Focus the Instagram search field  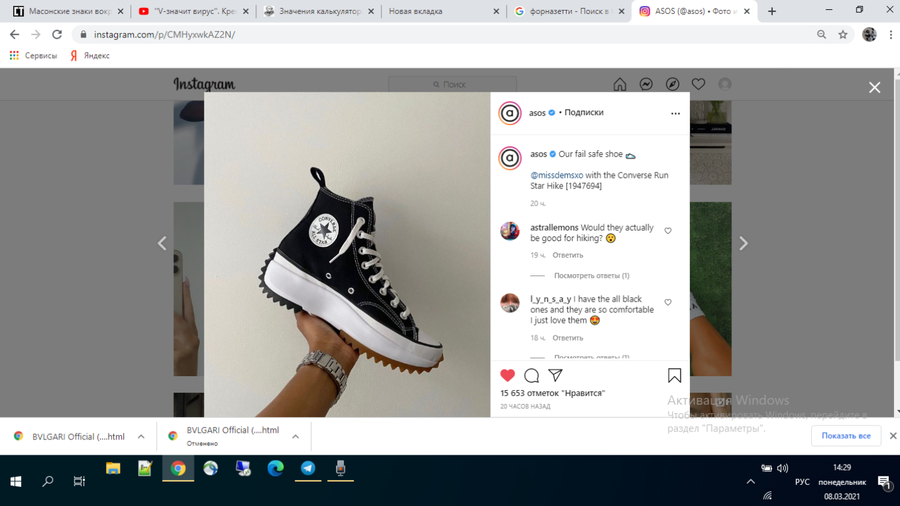[453, 84]
